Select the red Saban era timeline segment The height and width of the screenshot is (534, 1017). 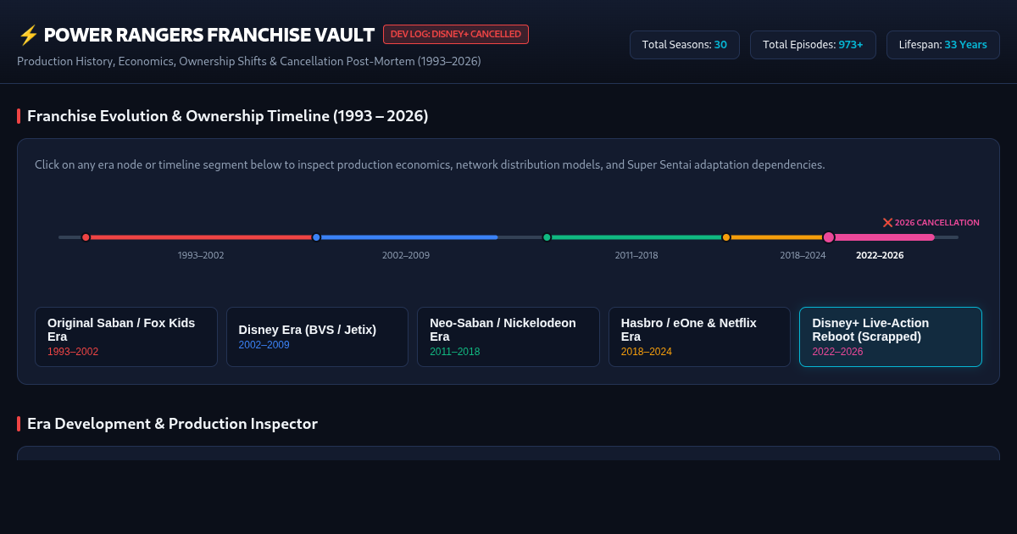(x=201, y=237)
